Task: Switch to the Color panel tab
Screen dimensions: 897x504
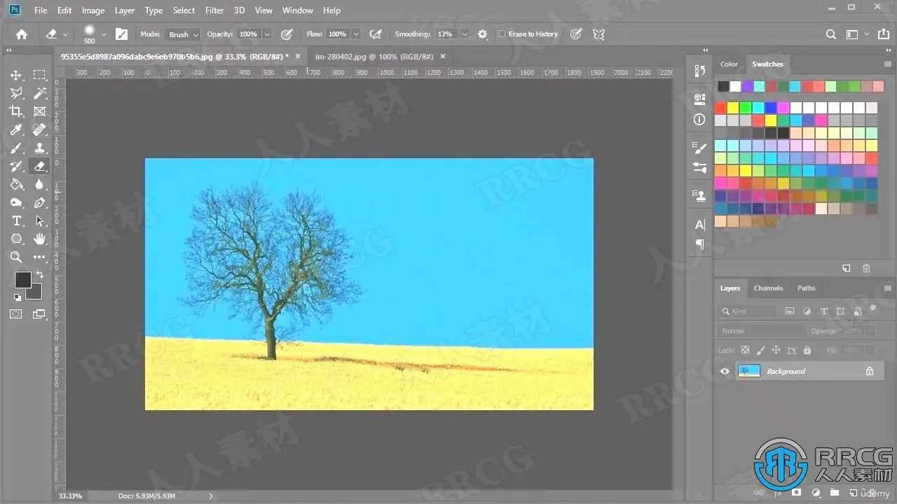Action: coord(729,64)
